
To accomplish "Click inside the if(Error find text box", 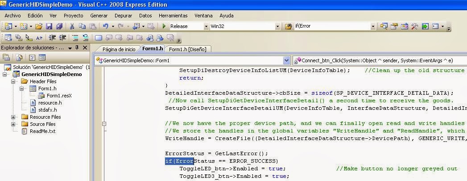I will [x=332, y=26].
